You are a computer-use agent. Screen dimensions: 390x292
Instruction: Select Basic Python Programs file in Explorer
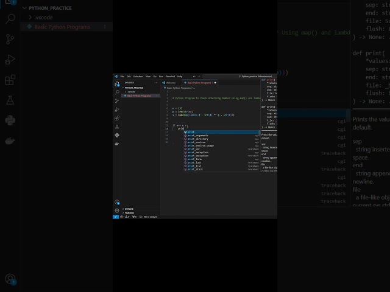click(141, 96)
